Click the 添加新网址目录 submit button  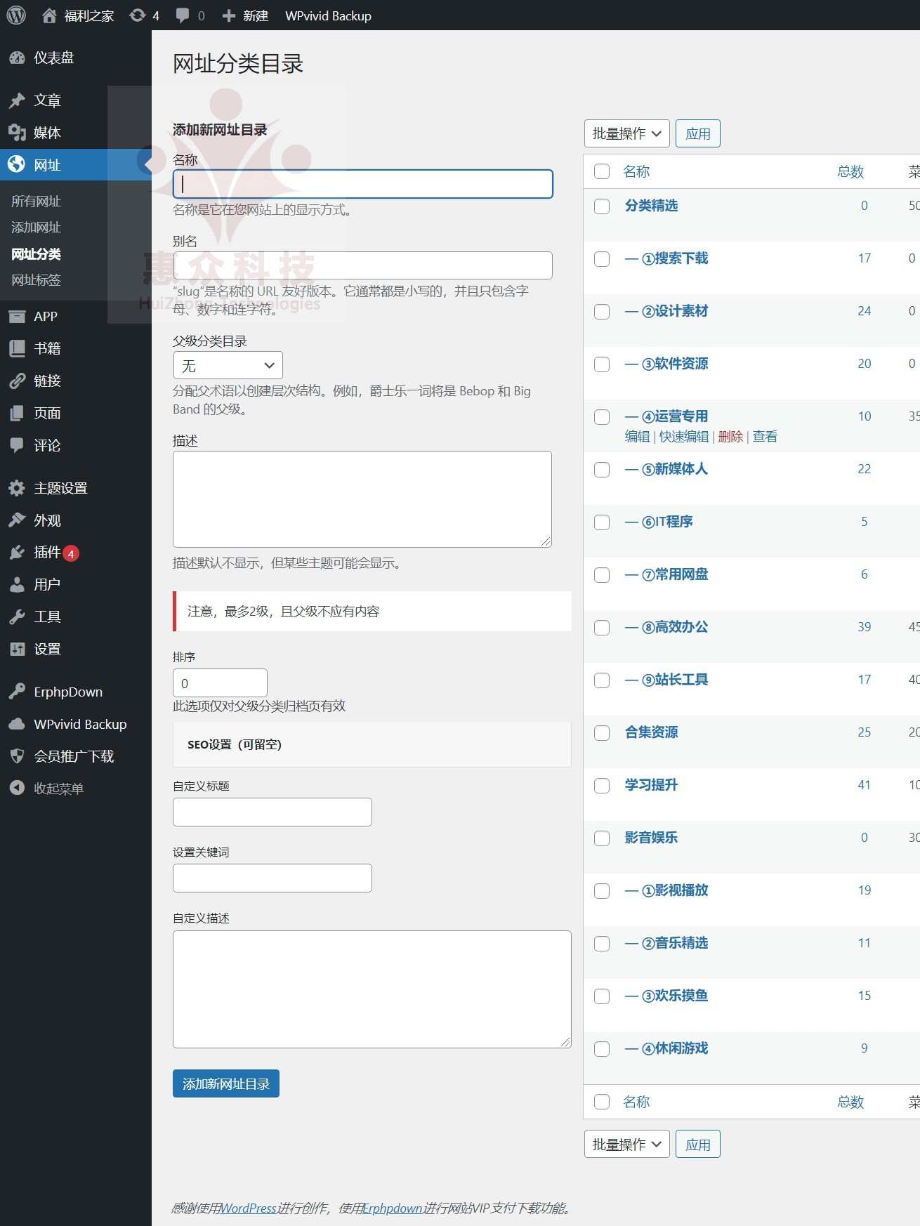click(226, 1083)
